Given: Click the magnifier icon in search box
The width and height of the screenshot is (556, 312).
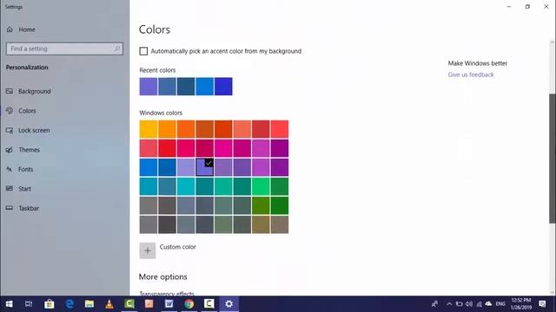Looking at the screenshot, I should point(117,49).
